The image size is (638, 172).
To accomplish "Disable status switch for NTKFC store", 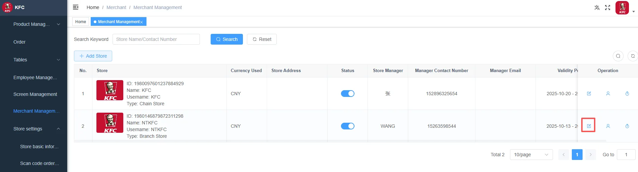I will click(x=348, y=126).
